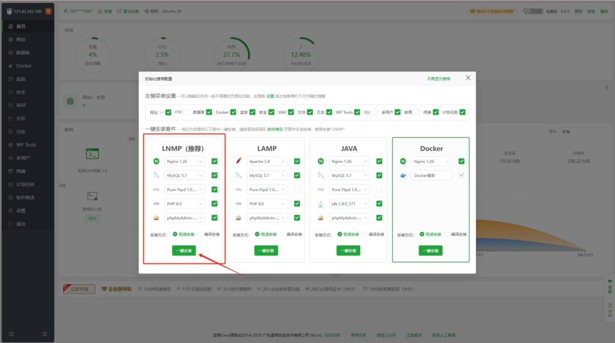Open PHP 8.0 version dropdown in LNMP
This screenshot has width=615, height=343.
(185, 204)
